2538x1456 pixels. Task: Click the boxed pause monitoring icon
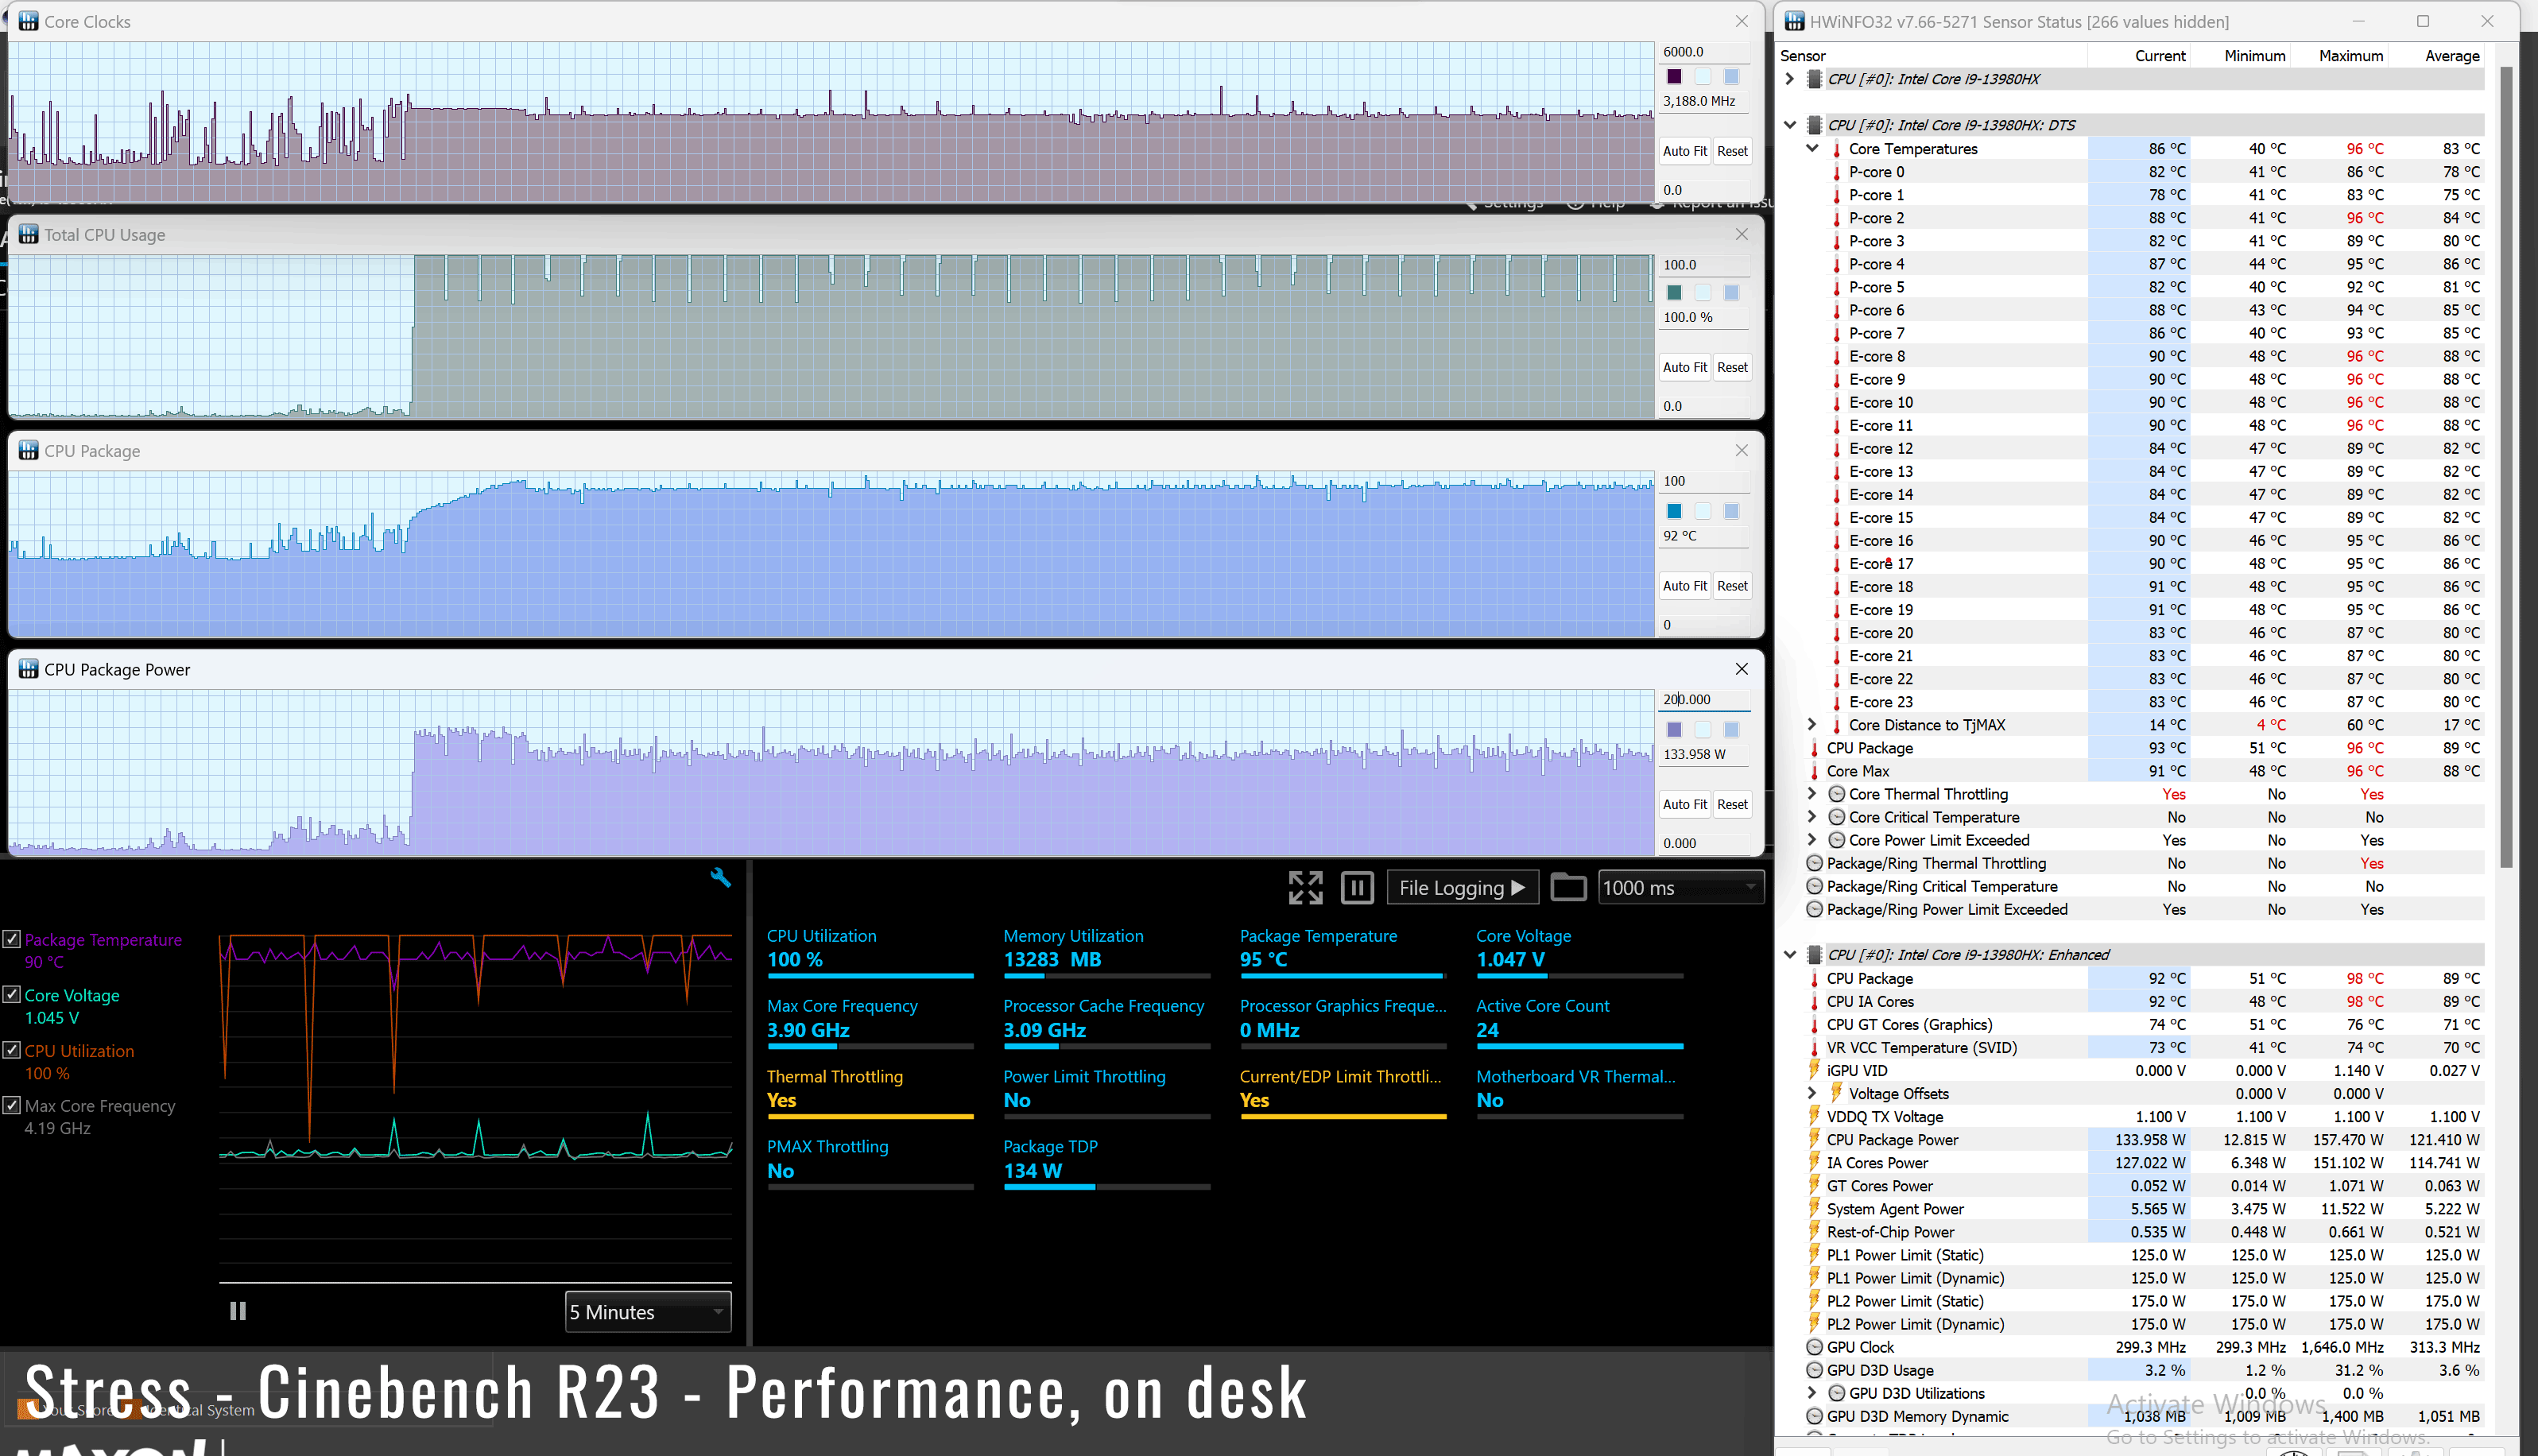click(1357, 887)
